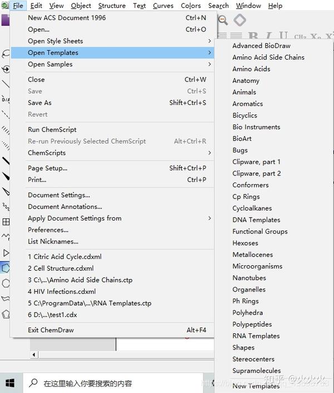Select the Structure Perspective rotate tool
This screenshot has height=393, width=334.
(6, 69)
